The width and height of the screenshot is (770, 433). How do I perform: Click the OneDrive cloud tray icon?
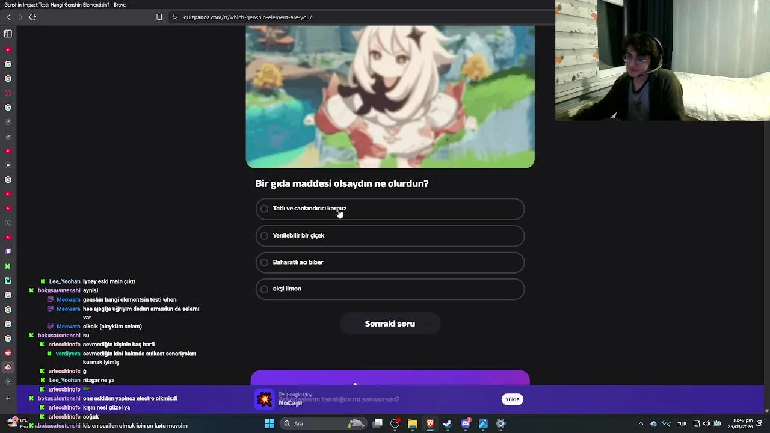coord(654,423)
